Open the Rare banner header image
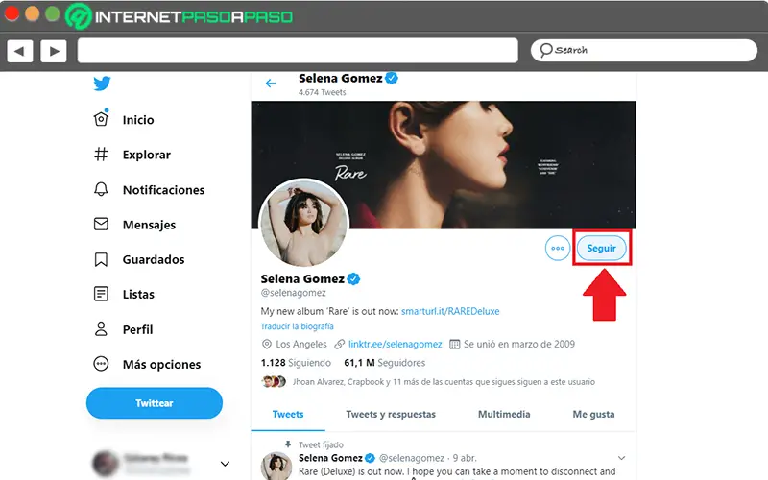 [x=444, y=164]
